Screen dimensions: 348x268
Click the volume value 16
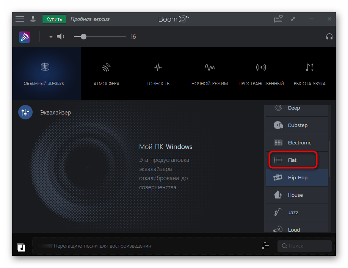point(133,37)
